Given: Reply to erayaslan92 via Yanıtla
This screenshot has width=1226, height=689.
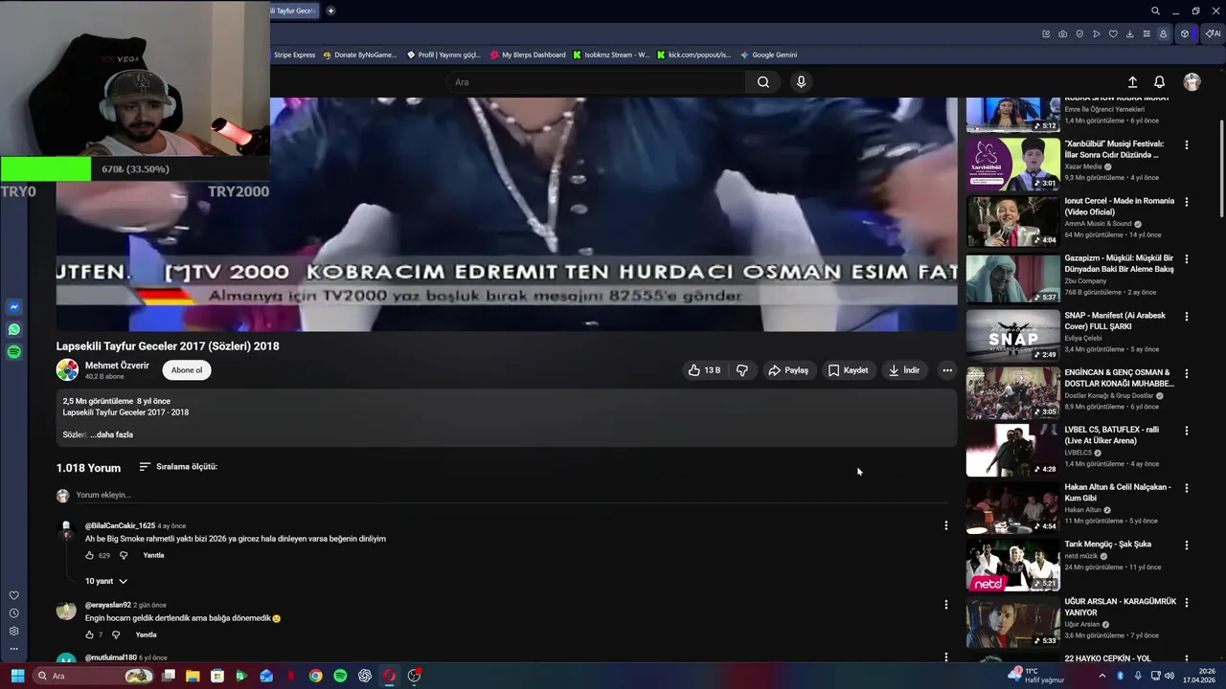Looking at the screenshot, I should (146, 635).
